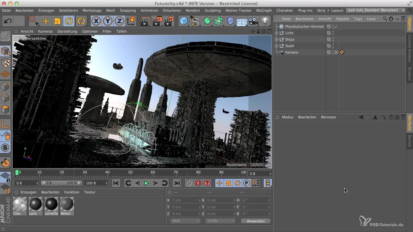413x232 pixels.
Task: Select Physikalischer Himmel object
Action: click(304, 26)
